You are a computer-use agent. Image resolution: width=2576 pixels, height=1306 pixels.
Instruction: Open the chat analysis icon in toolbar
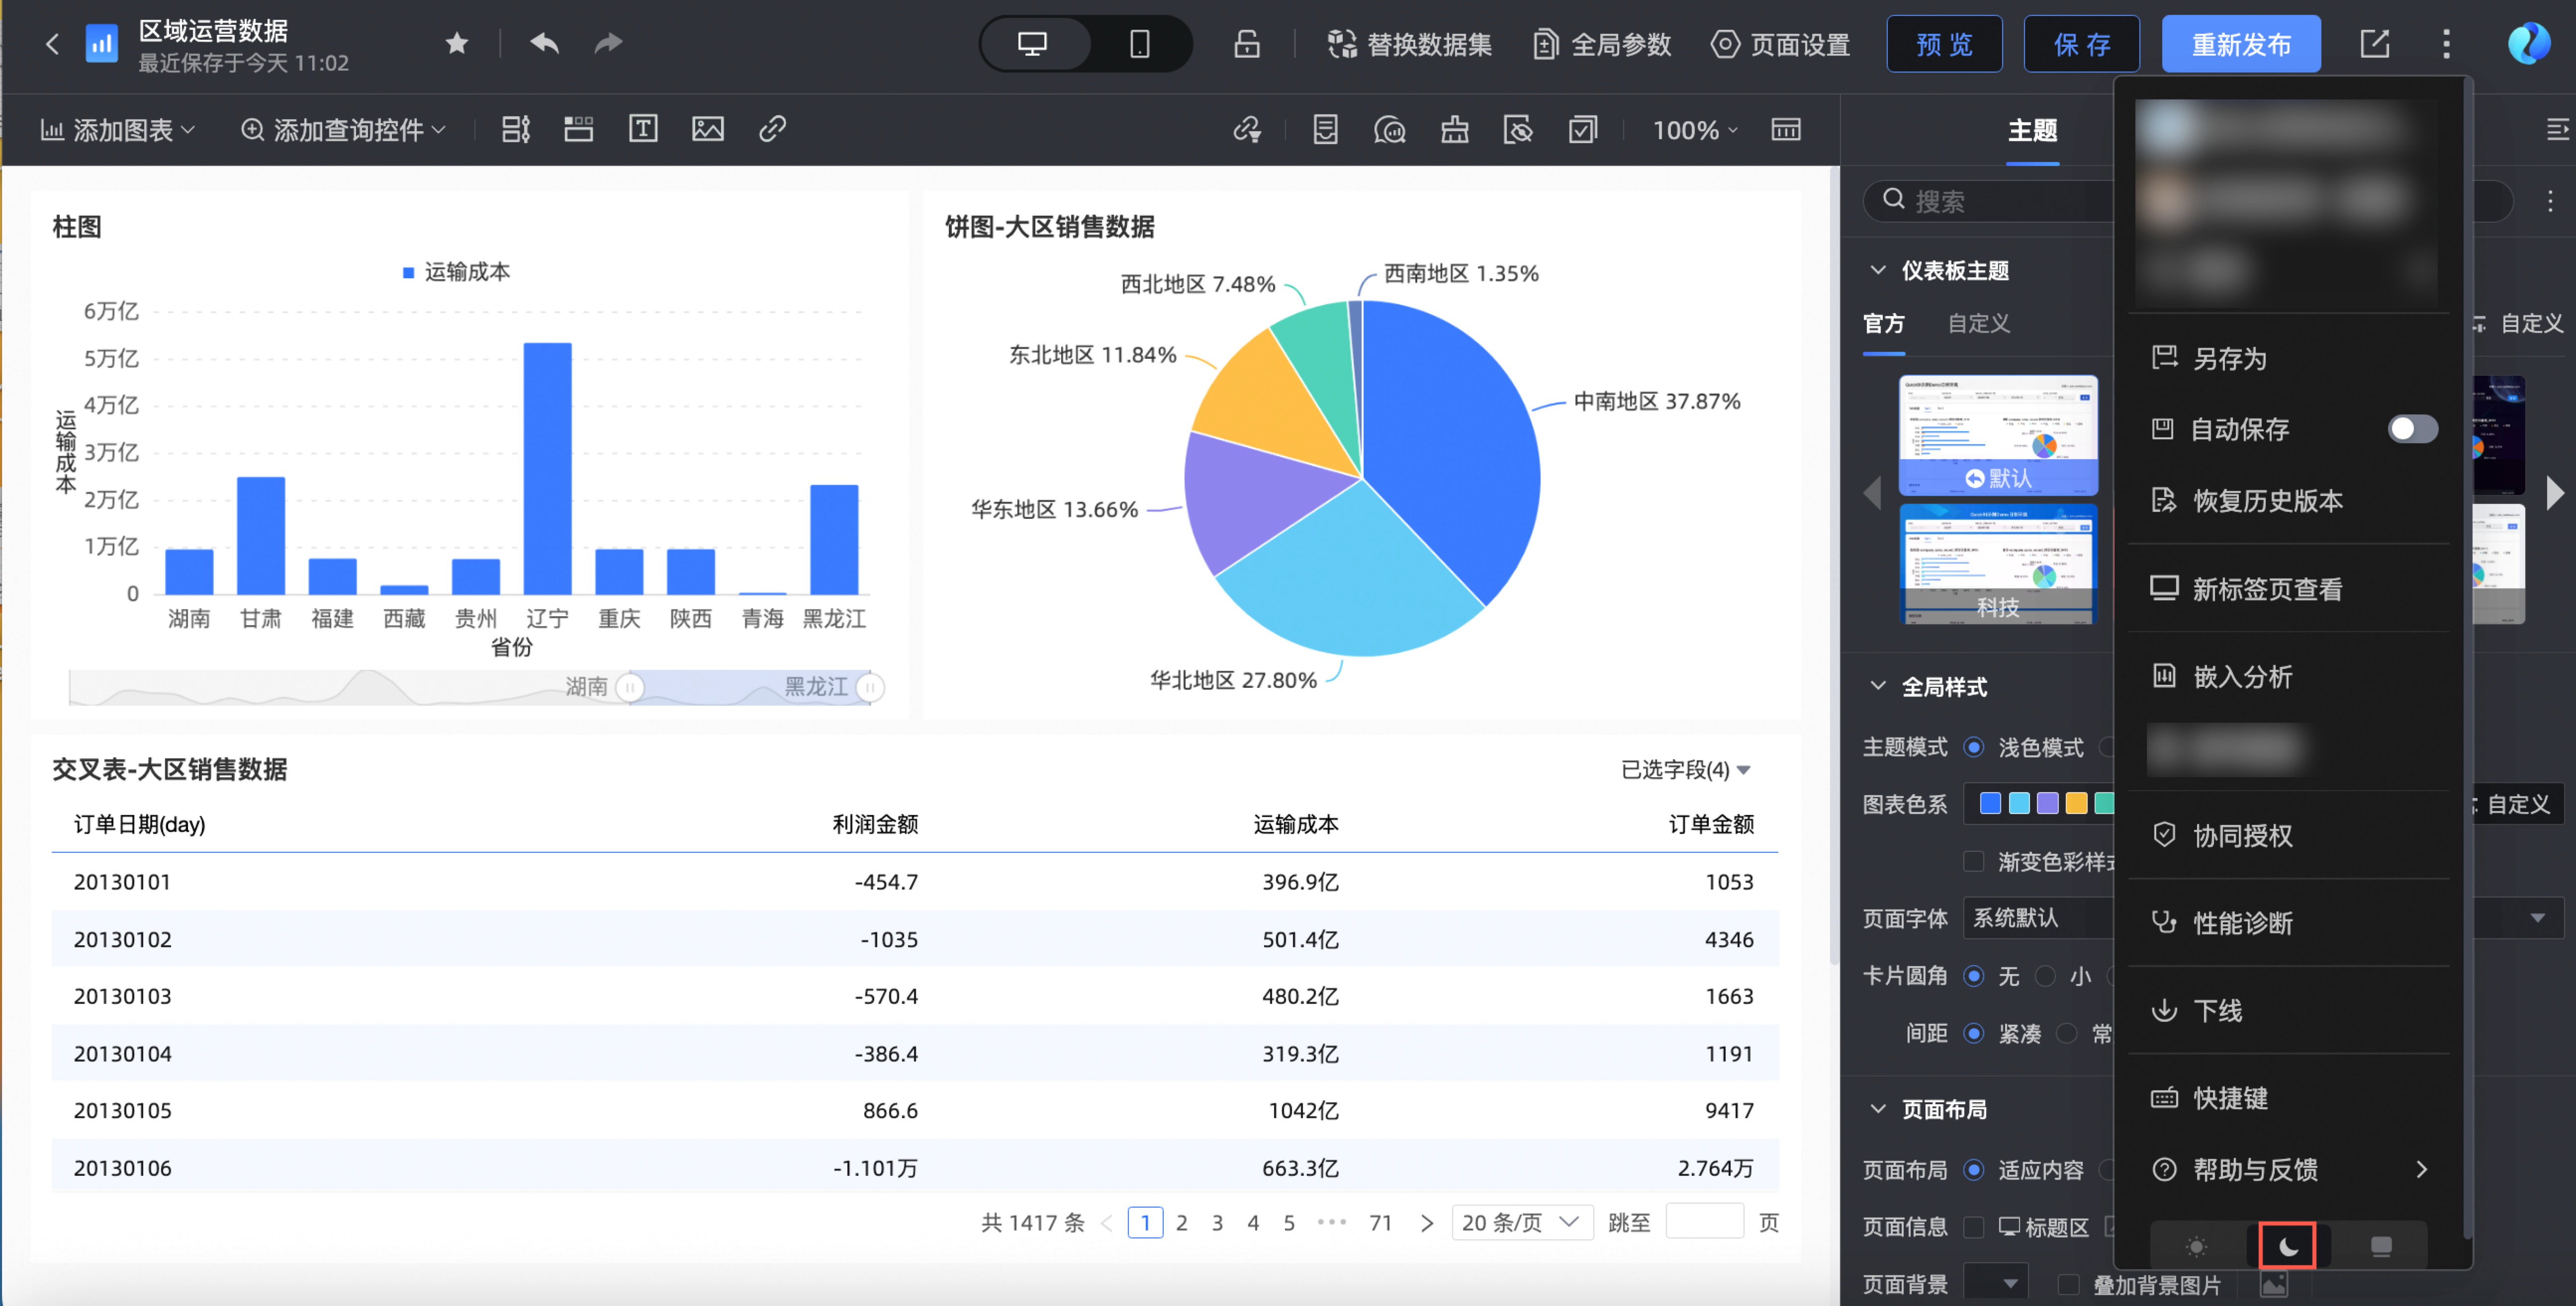1390,130
